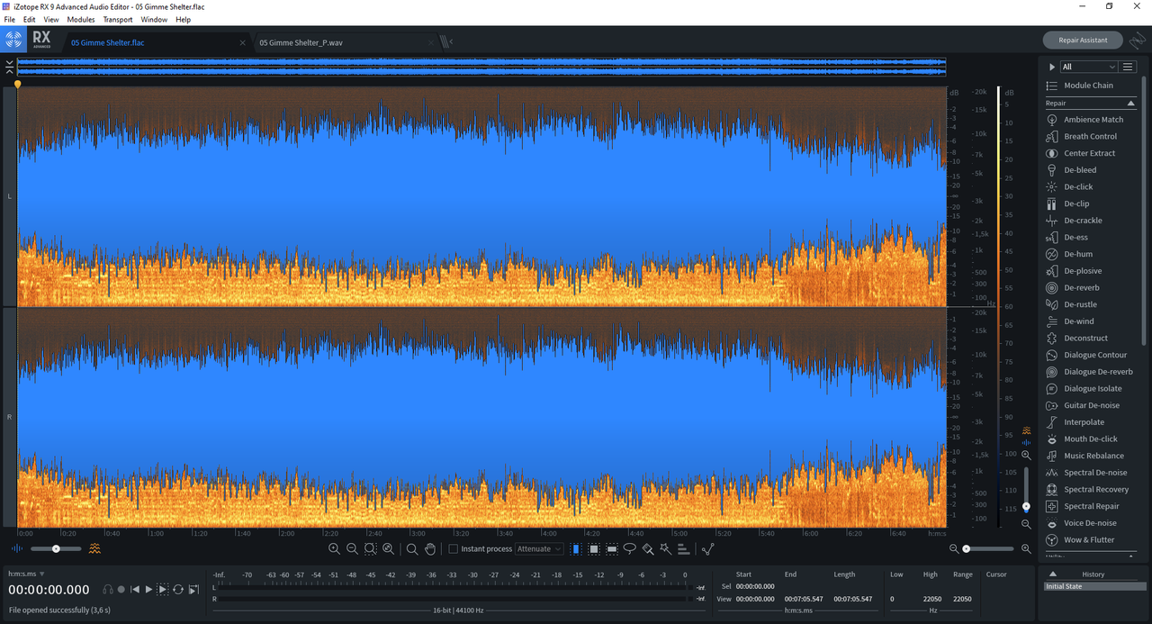Image resolution: width=1152 pixels, height=624 pixels.
Task: Zoom out with the magnifier-minus icon
Action: pyautogui.click(x=352, y=548)
